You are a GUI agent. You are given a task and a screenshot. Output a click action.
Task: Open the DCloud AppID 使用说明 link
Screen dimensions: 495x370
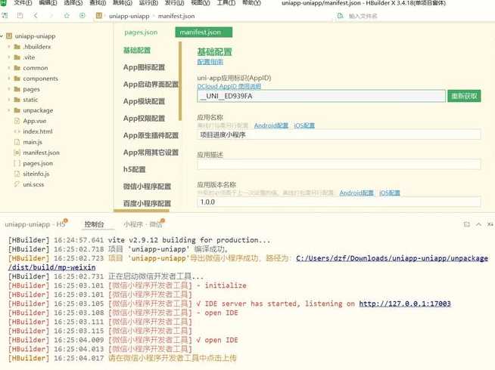pos(229,86)
